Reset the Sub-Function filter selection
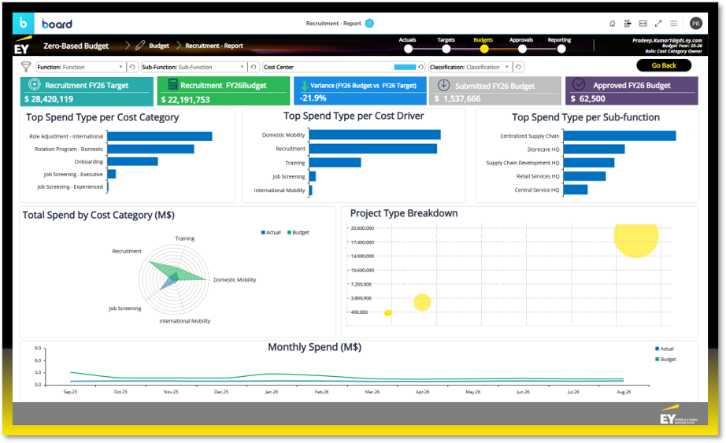726x443 pixels. click(x=254, y=67)
